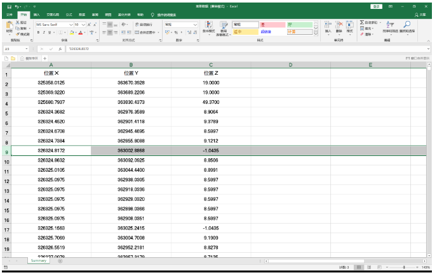Switch to the Insert ribbon tab

[36, 15]
